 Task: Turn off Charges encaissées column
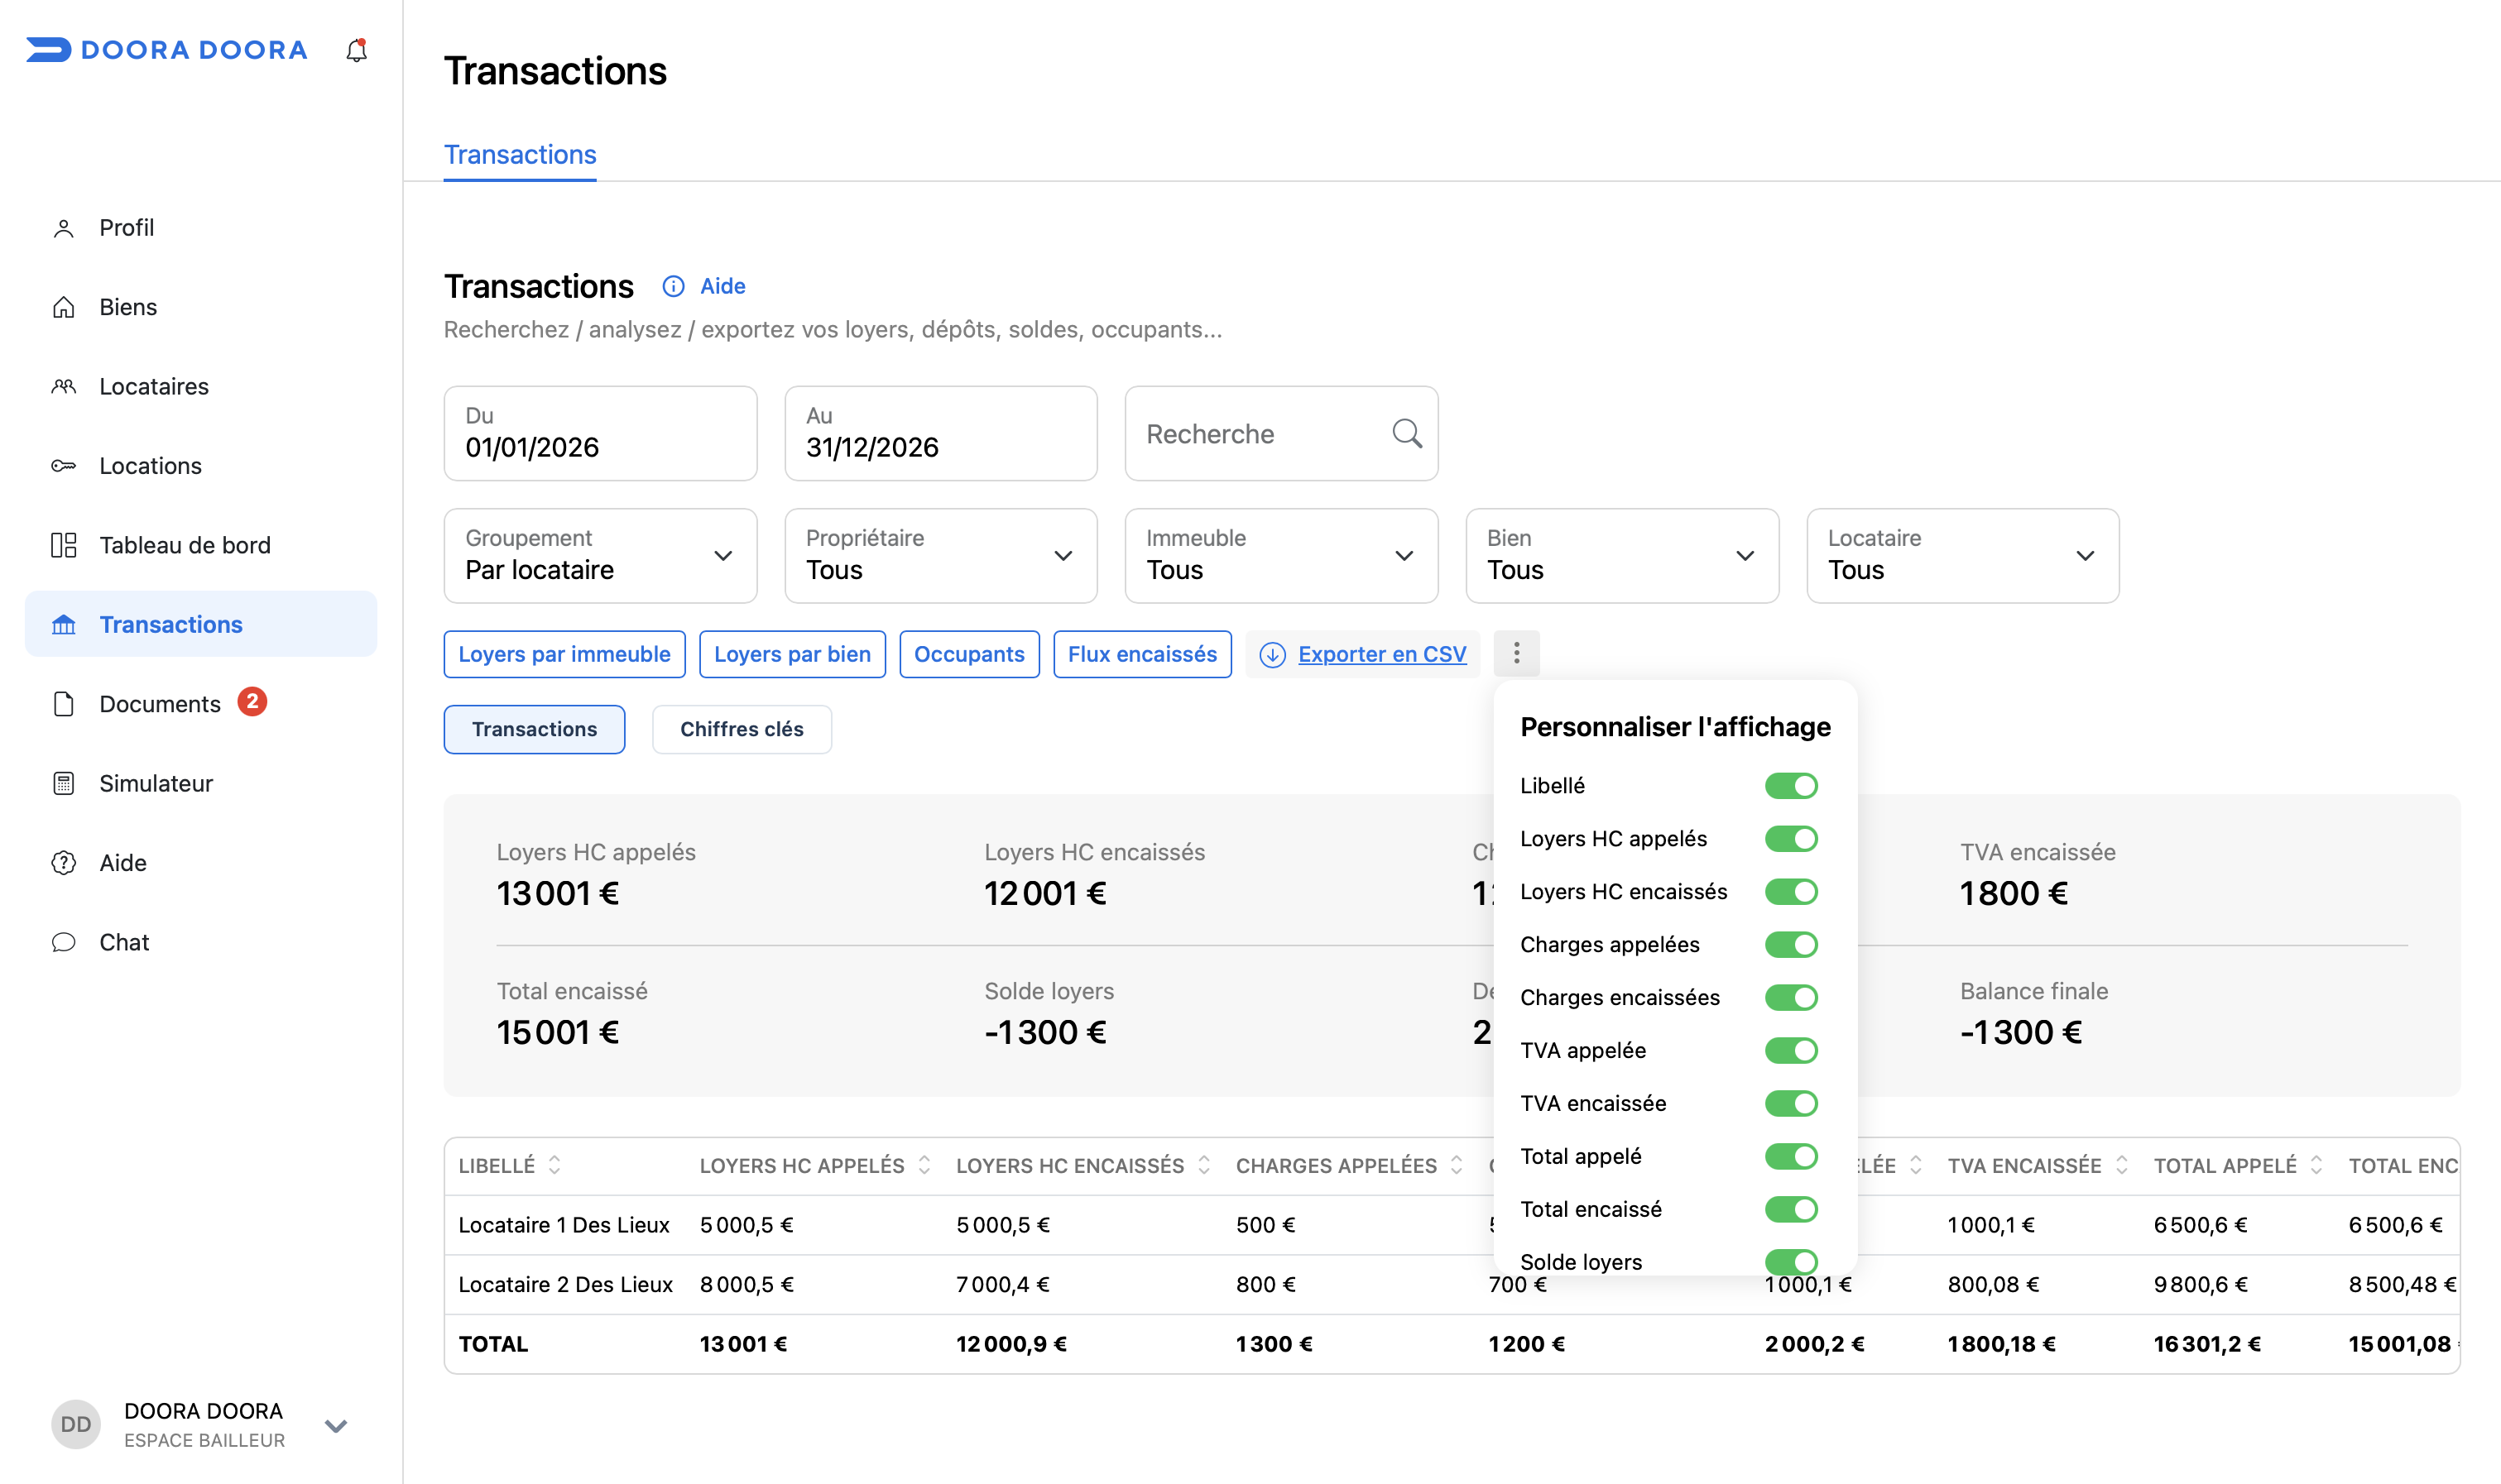[1791, 998]
